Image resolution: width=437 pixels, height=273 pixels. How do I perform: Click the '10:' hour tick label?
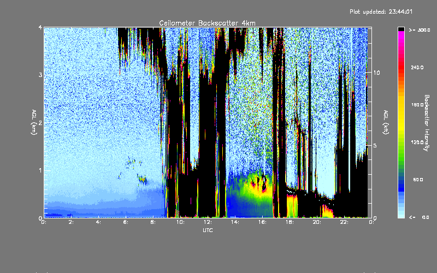click(x=180, y=222)
